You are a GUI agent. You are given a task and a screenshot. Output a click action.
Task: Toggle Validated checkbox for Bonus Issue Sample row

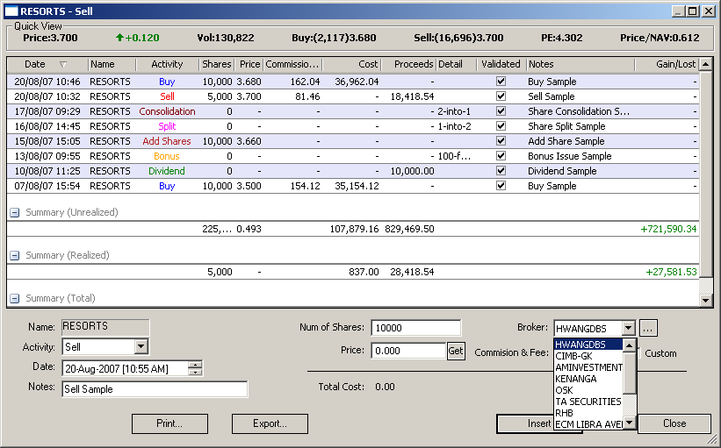(501, 155)
